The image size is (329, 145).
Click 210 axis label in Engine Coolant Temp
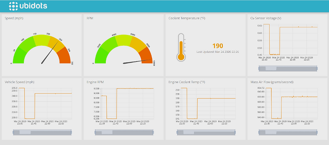tap(178, 90)
